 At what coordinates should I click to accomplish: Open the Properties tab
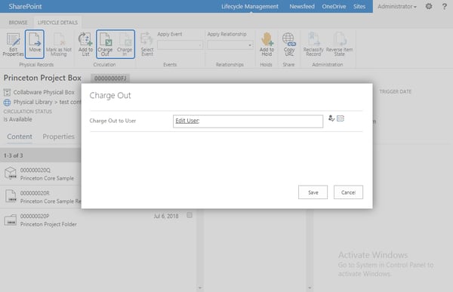click(x=58, y=137)
